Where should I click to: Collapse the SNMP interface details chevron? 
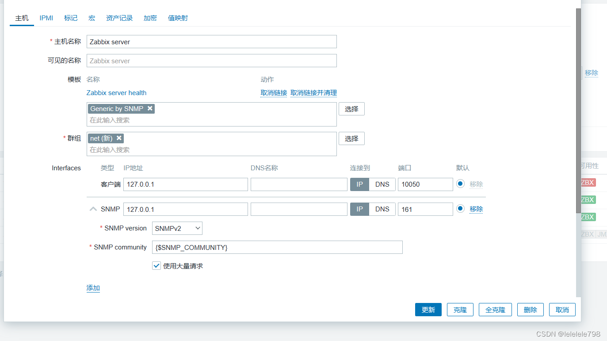[x=93, y=209]
